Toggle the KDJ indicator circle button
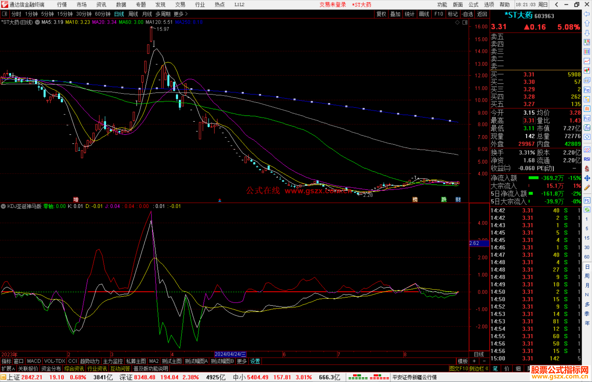592x382 pixels. coord(3,206)
